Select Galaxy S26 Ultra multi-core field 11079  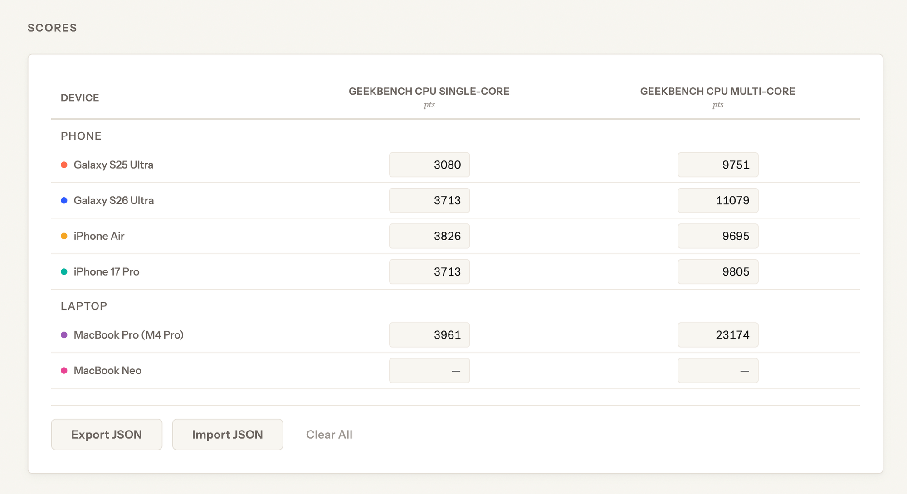[717, 200]
